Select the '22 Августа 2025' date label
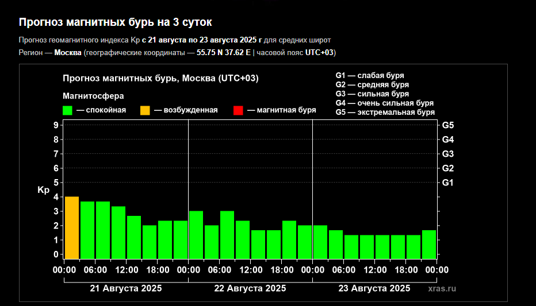 [x=250, y=288]
